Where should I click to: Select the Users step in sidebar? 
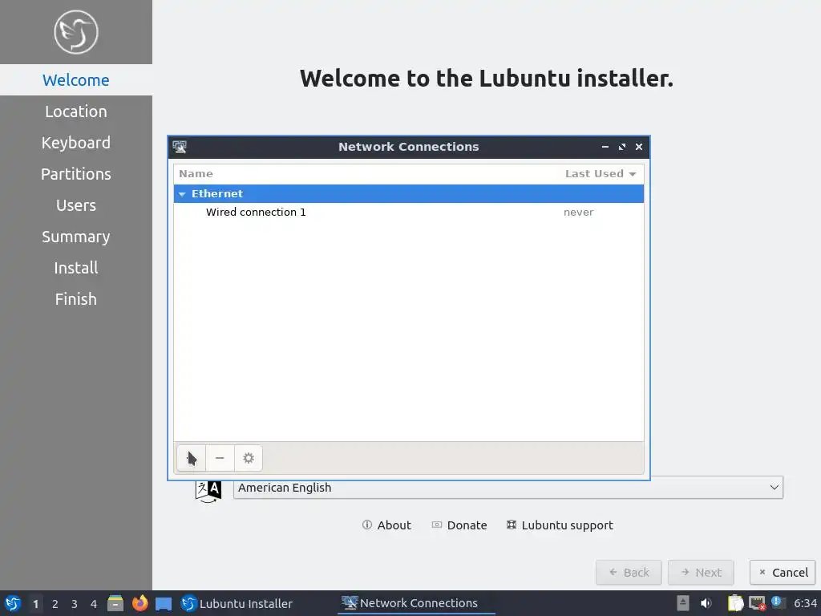click(x=76, y=205)
